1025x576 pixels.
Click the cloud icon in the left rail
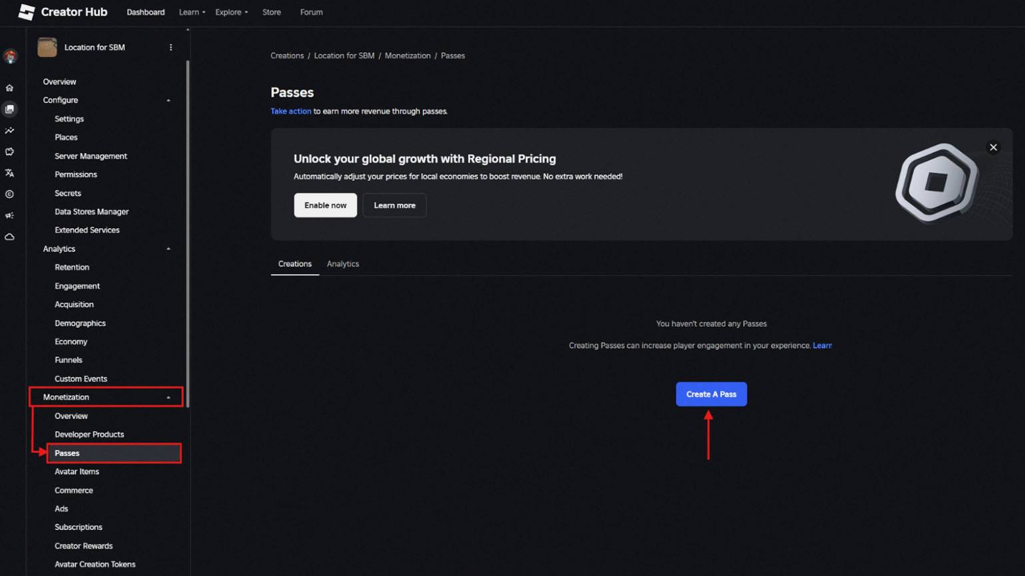point(9,237)
